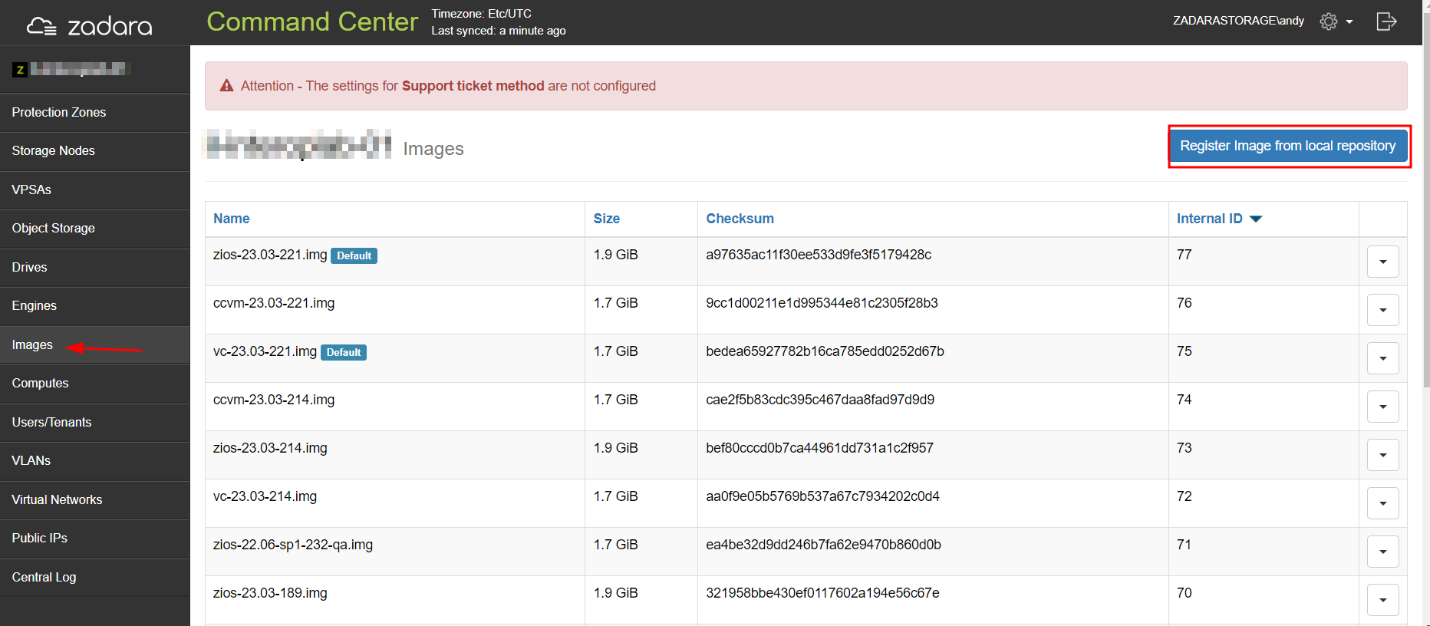Open actions dropdown for vc-23.03-214.img
Image resolution: width=1430 pixels, height=626 pixels.
pyautogui.click(x=1382, y=503)
